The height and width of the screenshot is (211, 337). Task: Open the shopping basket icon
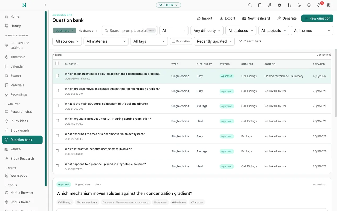[279, 5]
